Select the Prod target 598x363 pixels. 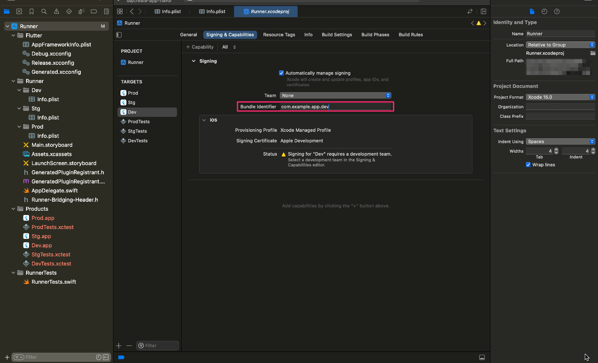coord(147,93)
